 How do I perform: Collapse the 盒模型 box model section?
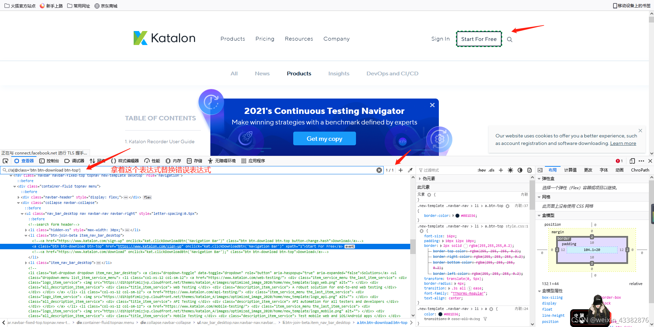[x=539, y=215]
